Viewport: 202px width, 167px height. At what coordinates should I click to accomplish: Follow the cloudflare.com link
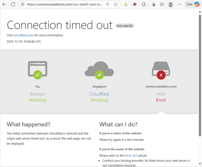click(23, 35)
